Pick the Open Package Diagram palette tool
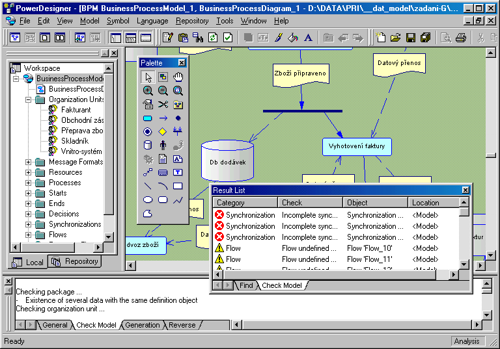 coord(178,91)
